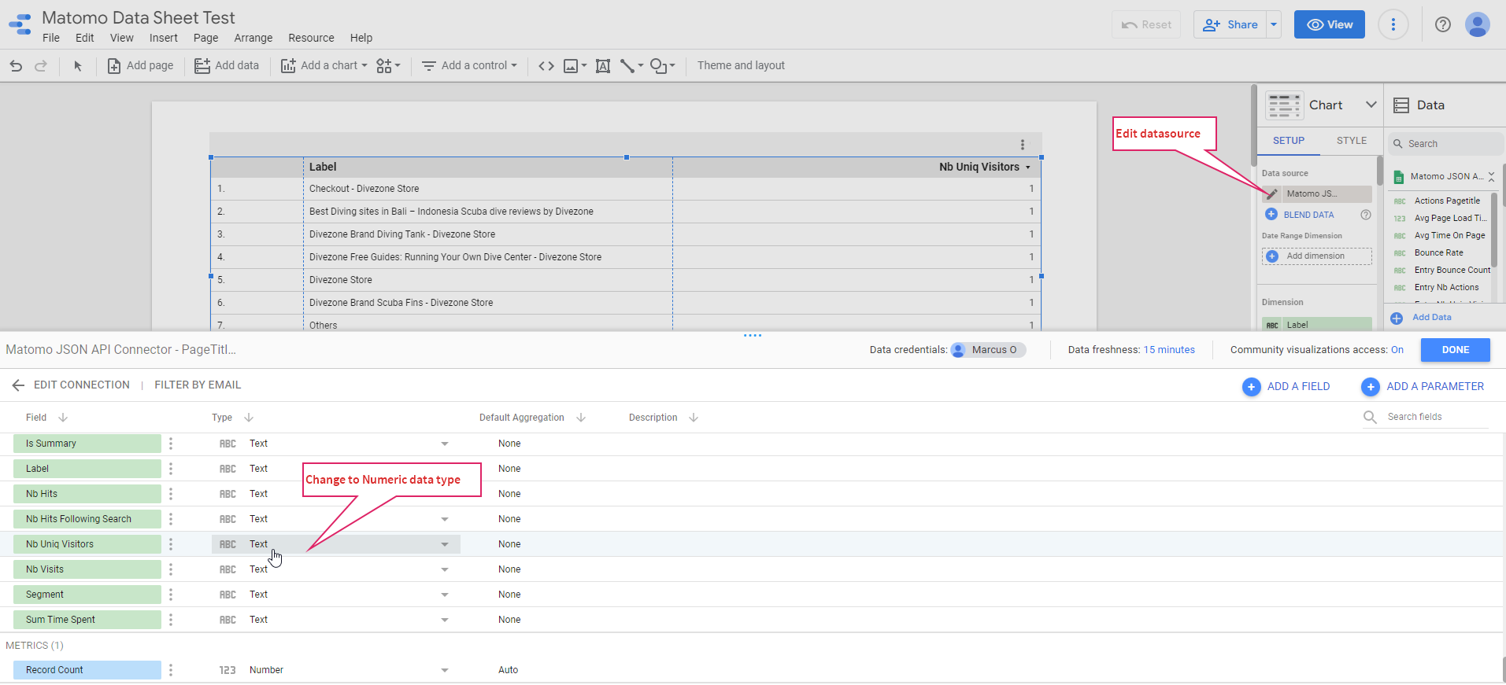
Task: Click the chart's three-dot menu
Action: [x=1023, y=145]
